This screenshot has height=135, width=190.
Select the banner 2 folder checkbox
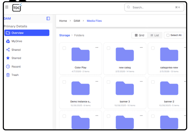153,82
